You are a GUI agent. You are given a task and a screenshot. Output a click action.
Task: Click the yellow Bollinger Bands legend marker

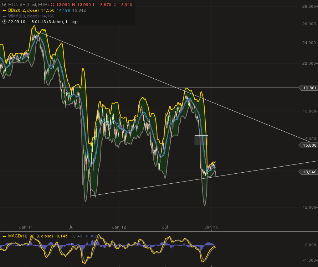point(4,10)
